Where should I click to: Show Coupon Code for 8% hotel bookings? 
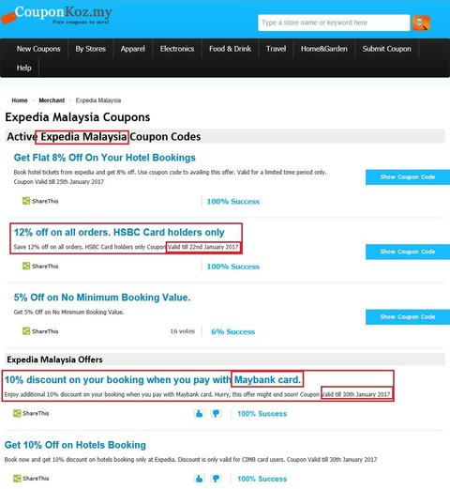coord(408,177)
